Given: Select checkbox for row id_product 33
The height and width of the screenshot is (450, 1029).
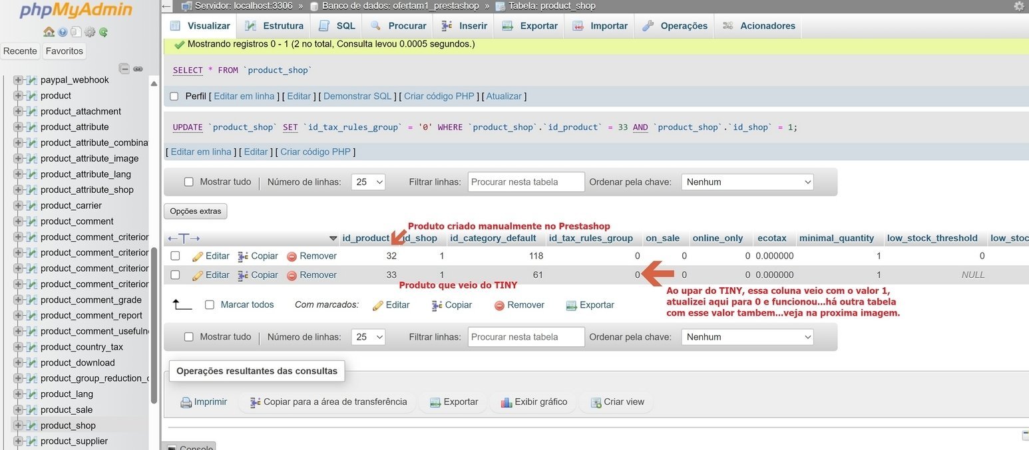Looking at the screenshot, I should coord(175,275).
